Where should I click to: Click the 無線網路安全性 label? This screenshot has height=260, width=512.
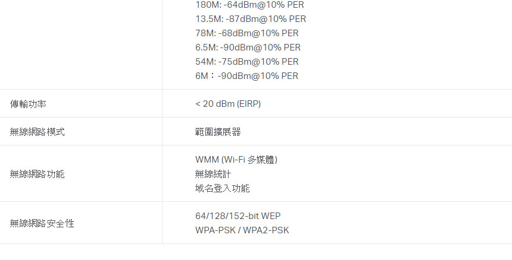[42, 223]
